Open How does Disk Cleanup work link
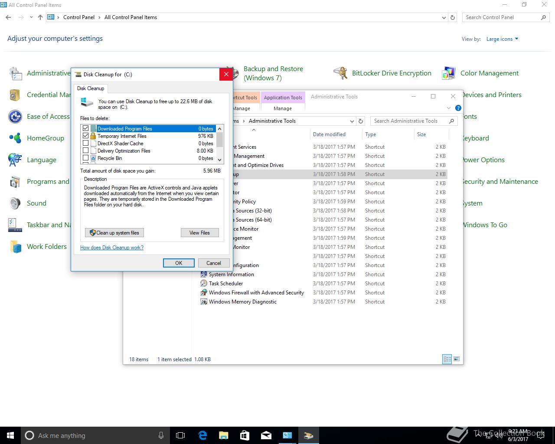Viewport: 555px width, 444px height. 112,248
